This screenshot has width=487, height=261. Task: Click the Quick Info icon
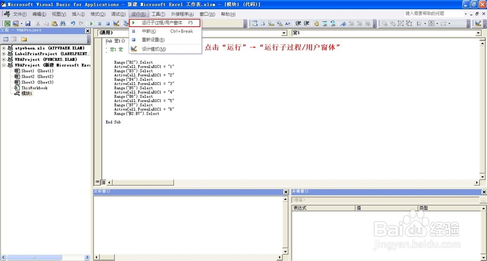[x=271, y=23]
